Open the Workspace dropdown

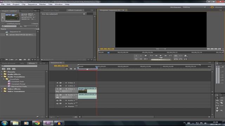(x=194, y=7)
